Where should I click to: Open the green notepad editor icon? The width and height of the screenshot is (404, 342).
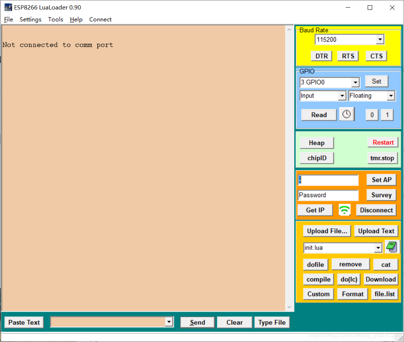pyautogui.click(x=392, y=246)
